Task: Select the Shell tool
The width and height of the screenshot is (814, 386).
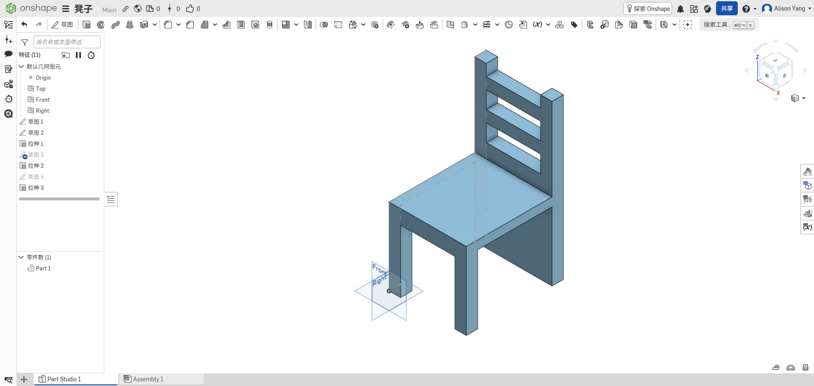Action: pos(241,25)
